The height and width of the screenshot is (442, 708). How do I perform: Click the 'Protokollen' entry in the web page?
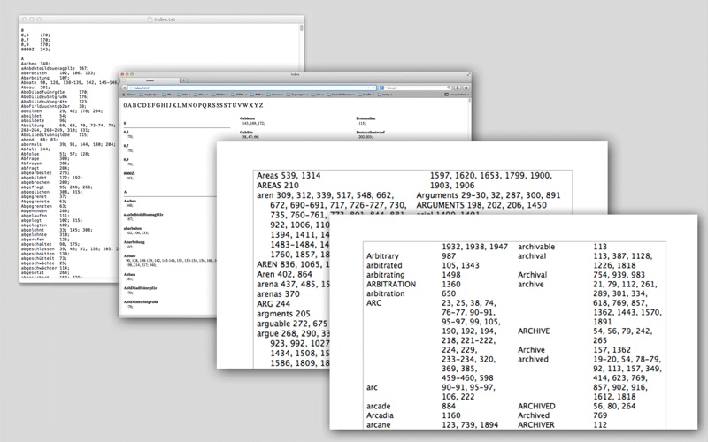click(366, 118)
